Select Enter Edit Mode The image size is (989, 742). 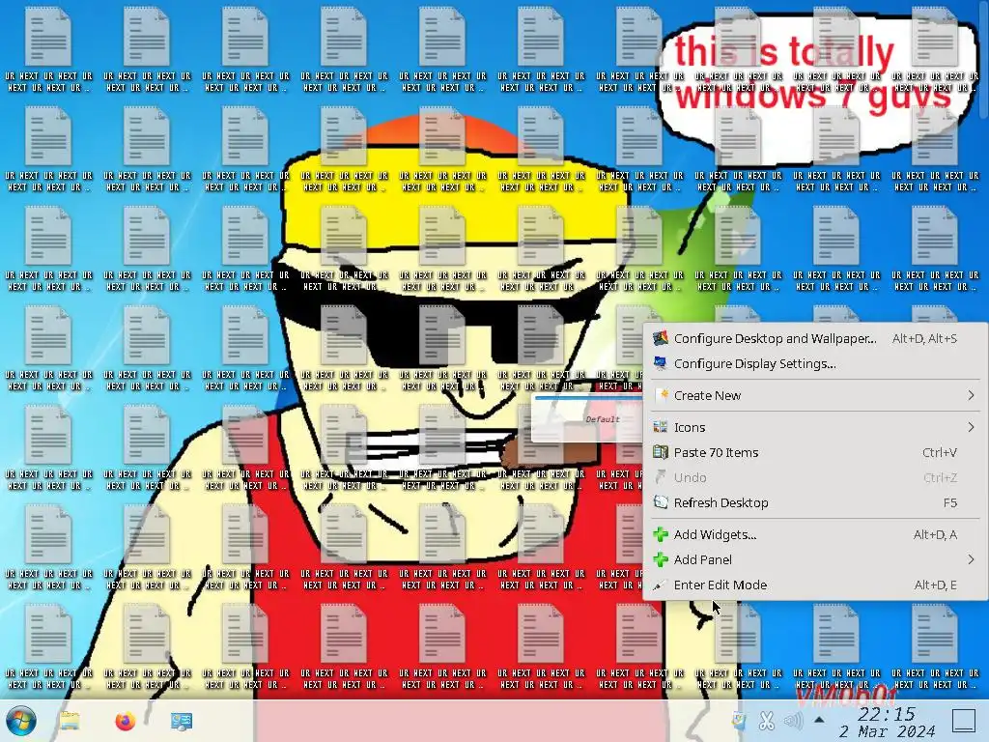coord(815,585)
